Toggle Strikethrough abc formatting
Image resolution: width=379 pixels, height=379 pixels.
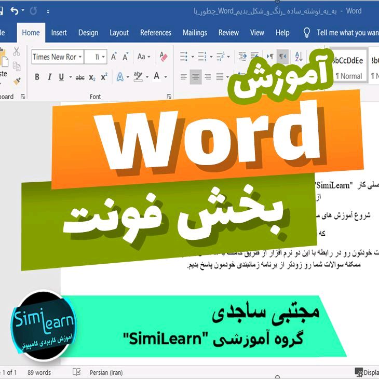click(80, 77)
